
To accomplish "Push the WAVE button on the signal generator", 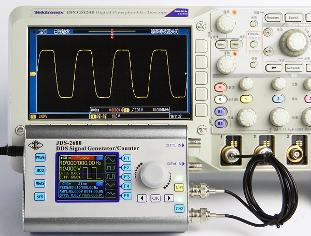I will (40, 158).
